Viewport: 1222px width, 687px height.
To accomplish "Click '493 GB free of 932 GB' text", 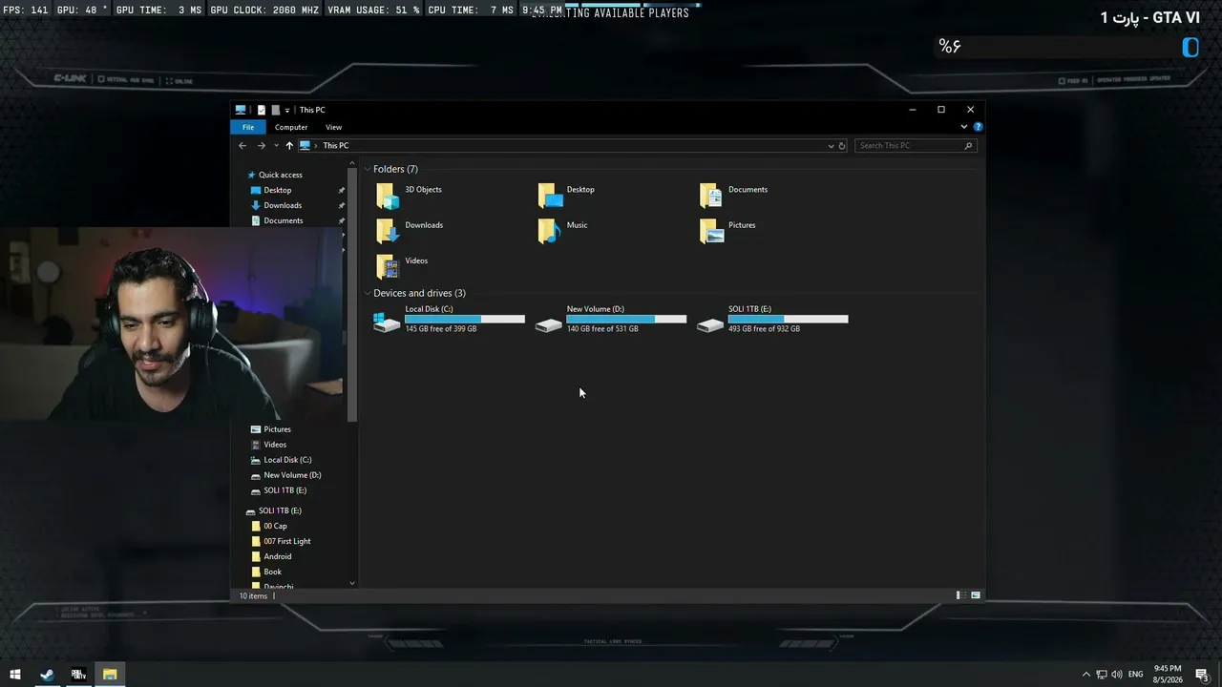I will click(764, 329).
